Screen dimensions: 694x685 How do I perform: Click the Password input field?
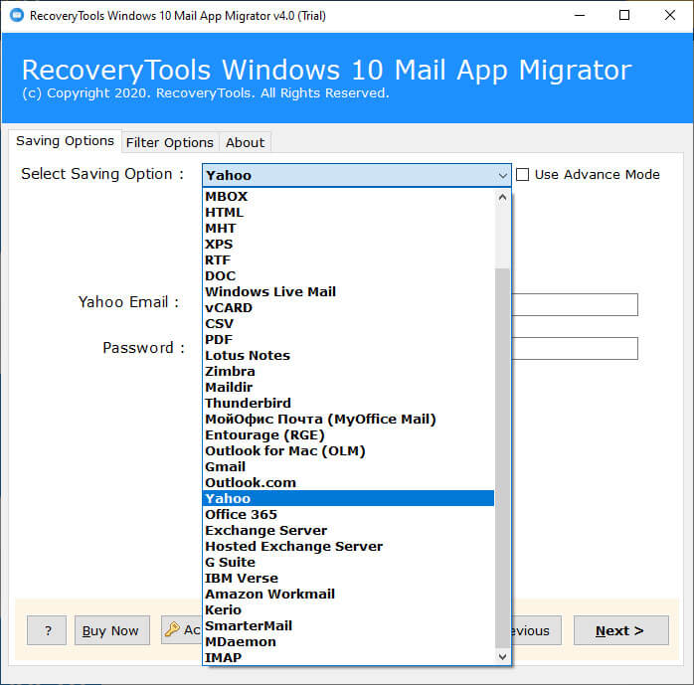point(575,348)
